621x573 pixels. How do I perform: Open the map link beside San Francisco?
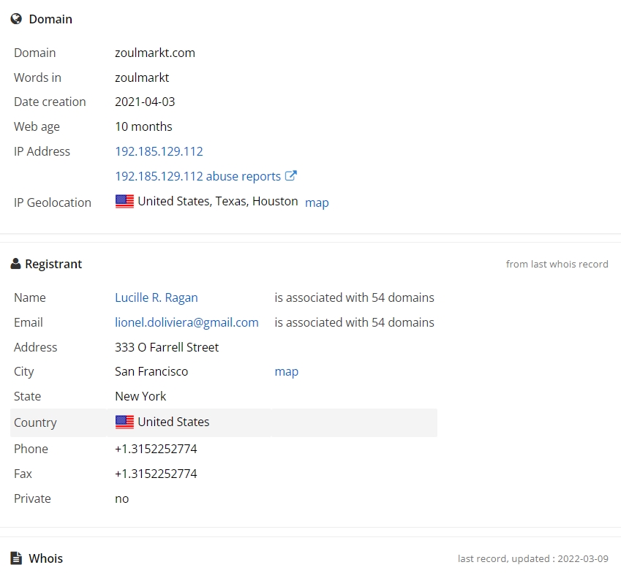[286, 371]
